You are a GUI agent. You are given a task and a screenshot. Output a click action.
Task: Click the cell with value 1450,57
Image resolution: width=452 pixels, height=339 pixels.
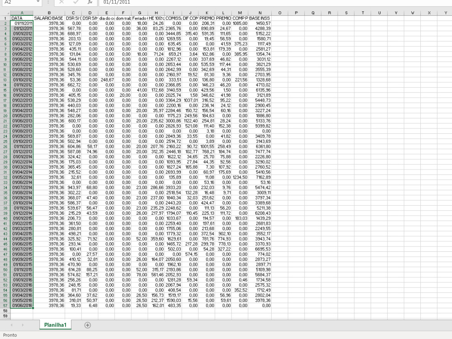coord(260,24)
